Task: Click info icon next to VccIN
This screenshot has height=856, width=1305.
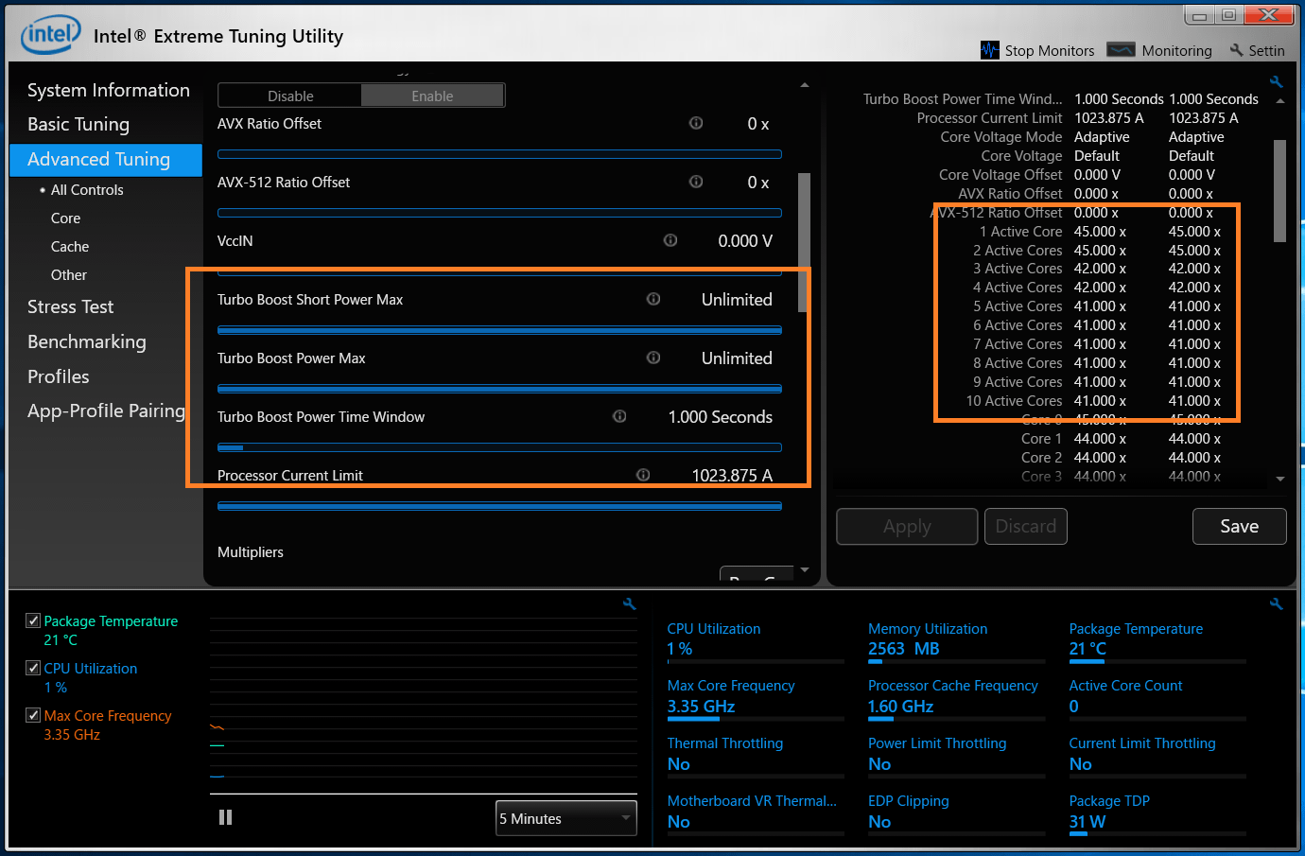Action: click(x=670, y=240)
